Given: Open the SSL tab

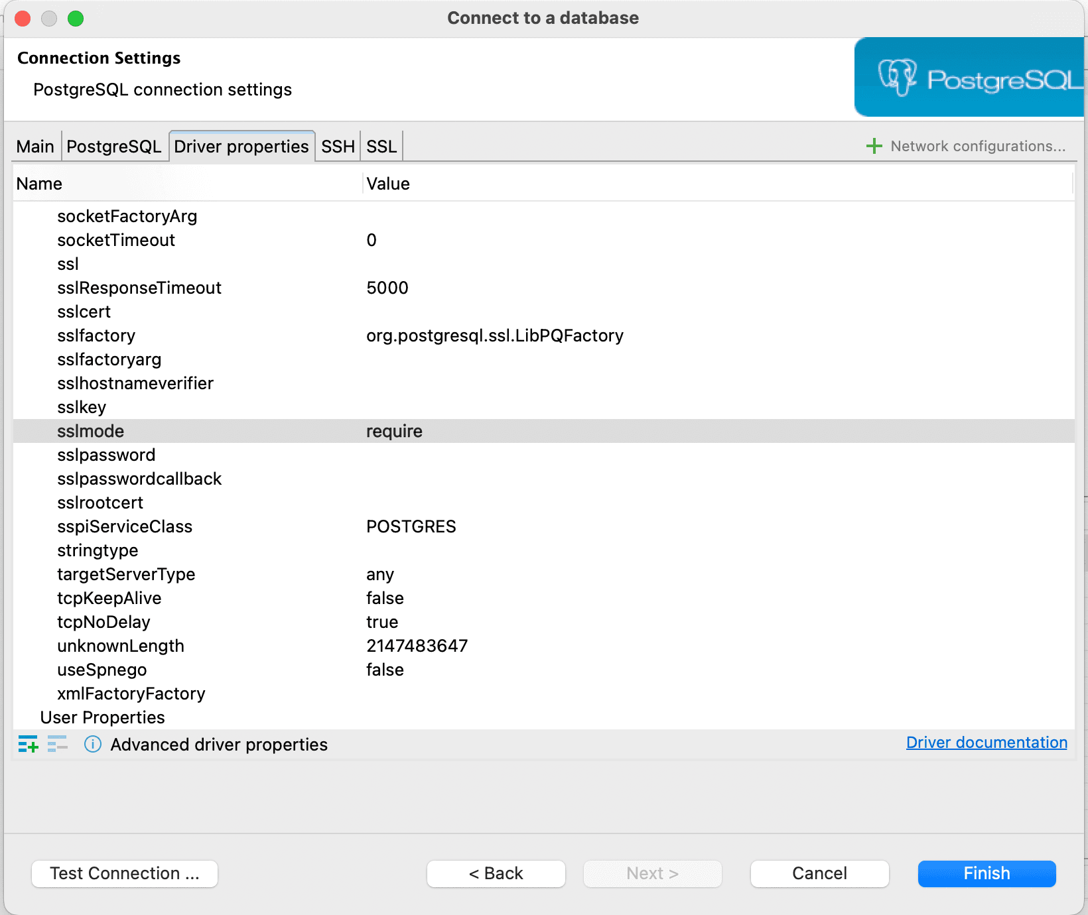Looking at the screenshot, I should click(381, 146).
